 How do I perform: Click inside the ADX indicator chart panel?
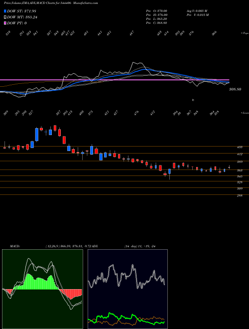coord(127,289)
